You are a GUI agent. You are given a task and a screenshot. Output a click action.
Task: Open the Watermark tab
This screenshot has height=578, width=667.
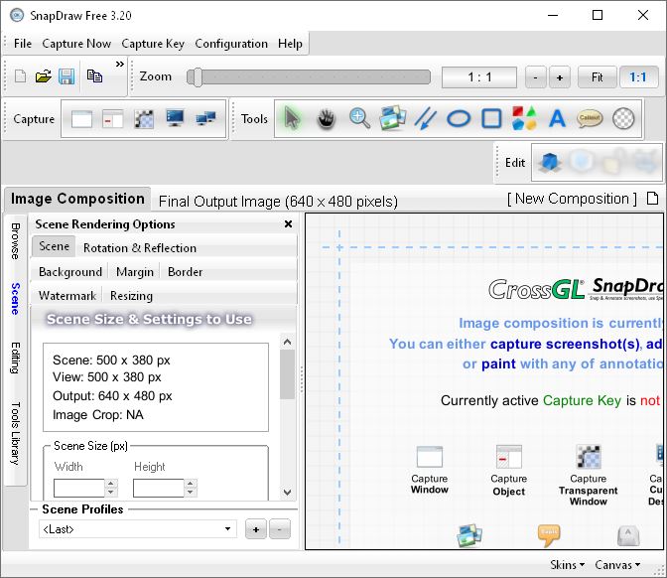67,295
